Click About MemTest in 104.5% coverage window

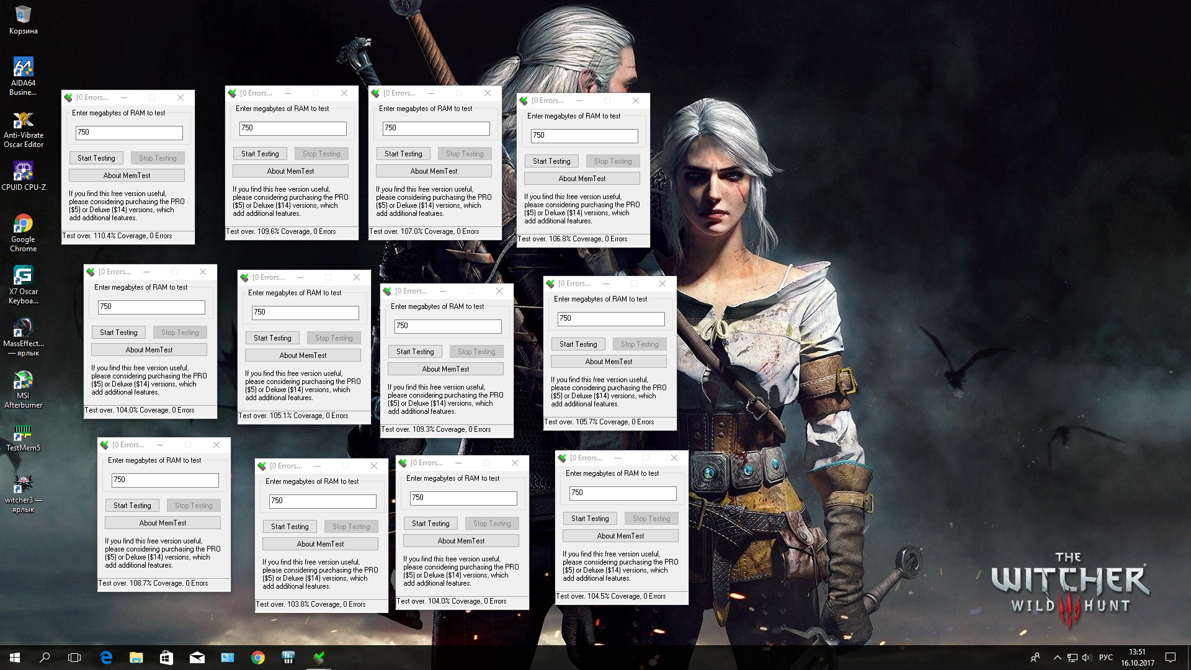[x=620, y=536]
